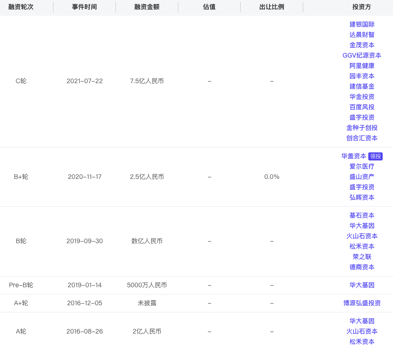
Task: Open the 爱尔医疗 investor link
Action: (362, 166)
